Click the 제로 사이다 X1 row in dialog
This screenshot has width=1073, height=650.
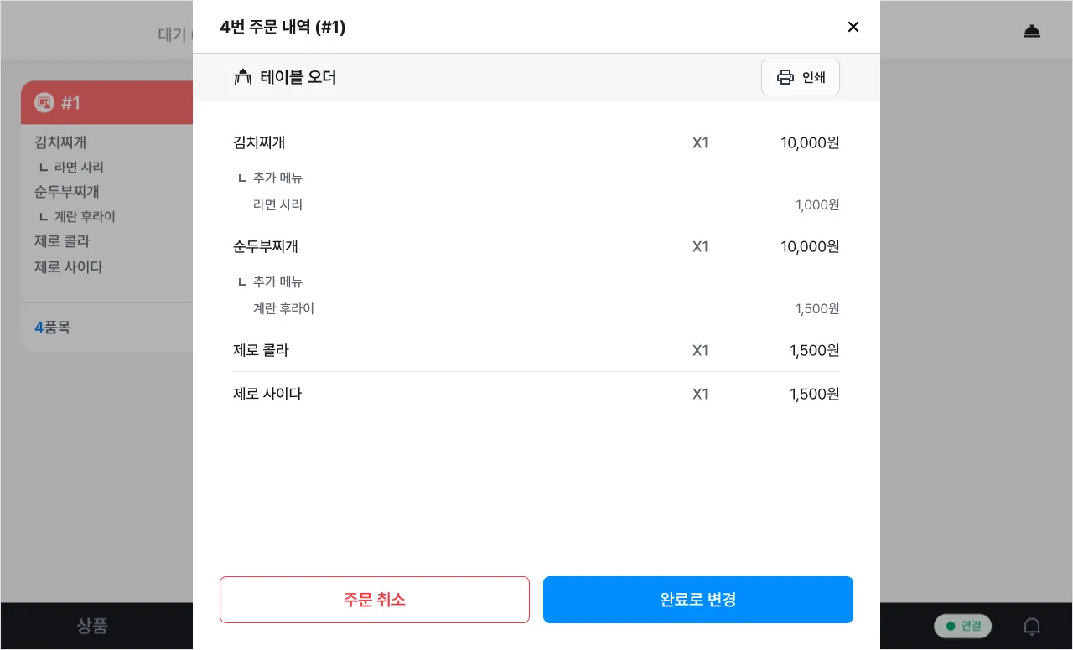pyautogui.click(x=536, y=394)
